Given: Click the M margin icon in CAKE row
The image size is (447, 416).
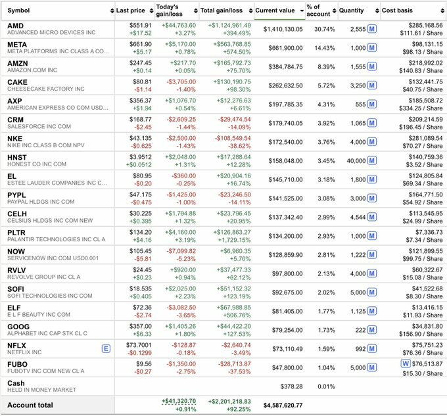Looking at the screenshot, I should point(372,85).
